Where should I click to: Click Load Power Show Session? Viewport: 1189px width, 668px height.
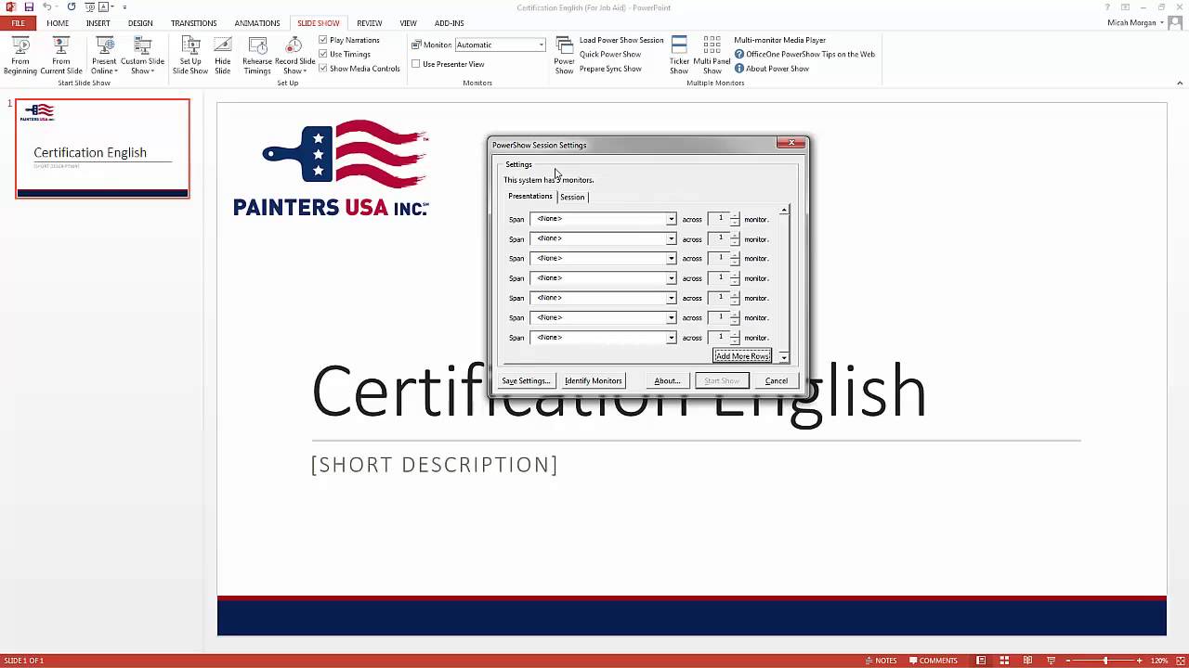[x=621, y=40]
